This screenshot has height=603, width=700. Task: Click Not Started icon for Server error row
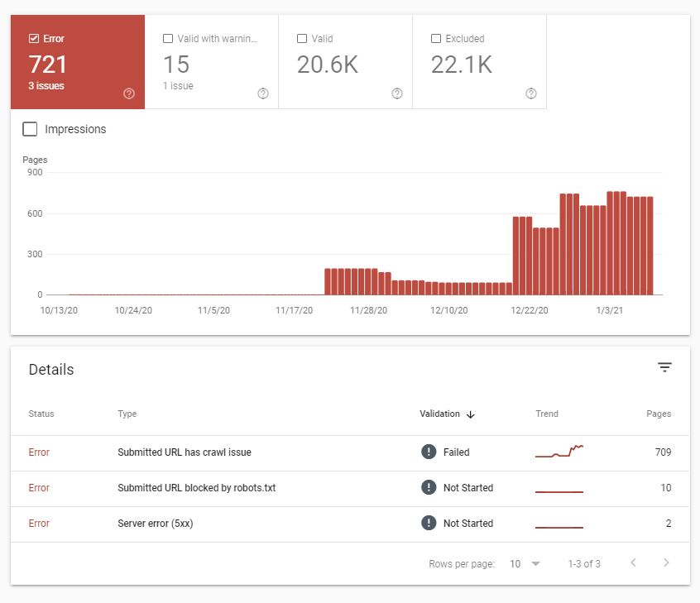(x=429, y=523)
